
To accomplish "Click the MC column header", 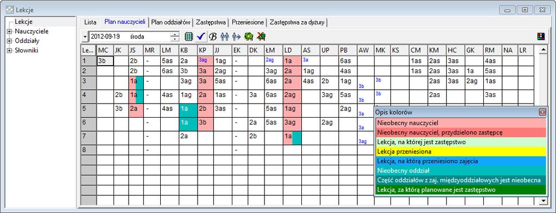I will (105, 50).
